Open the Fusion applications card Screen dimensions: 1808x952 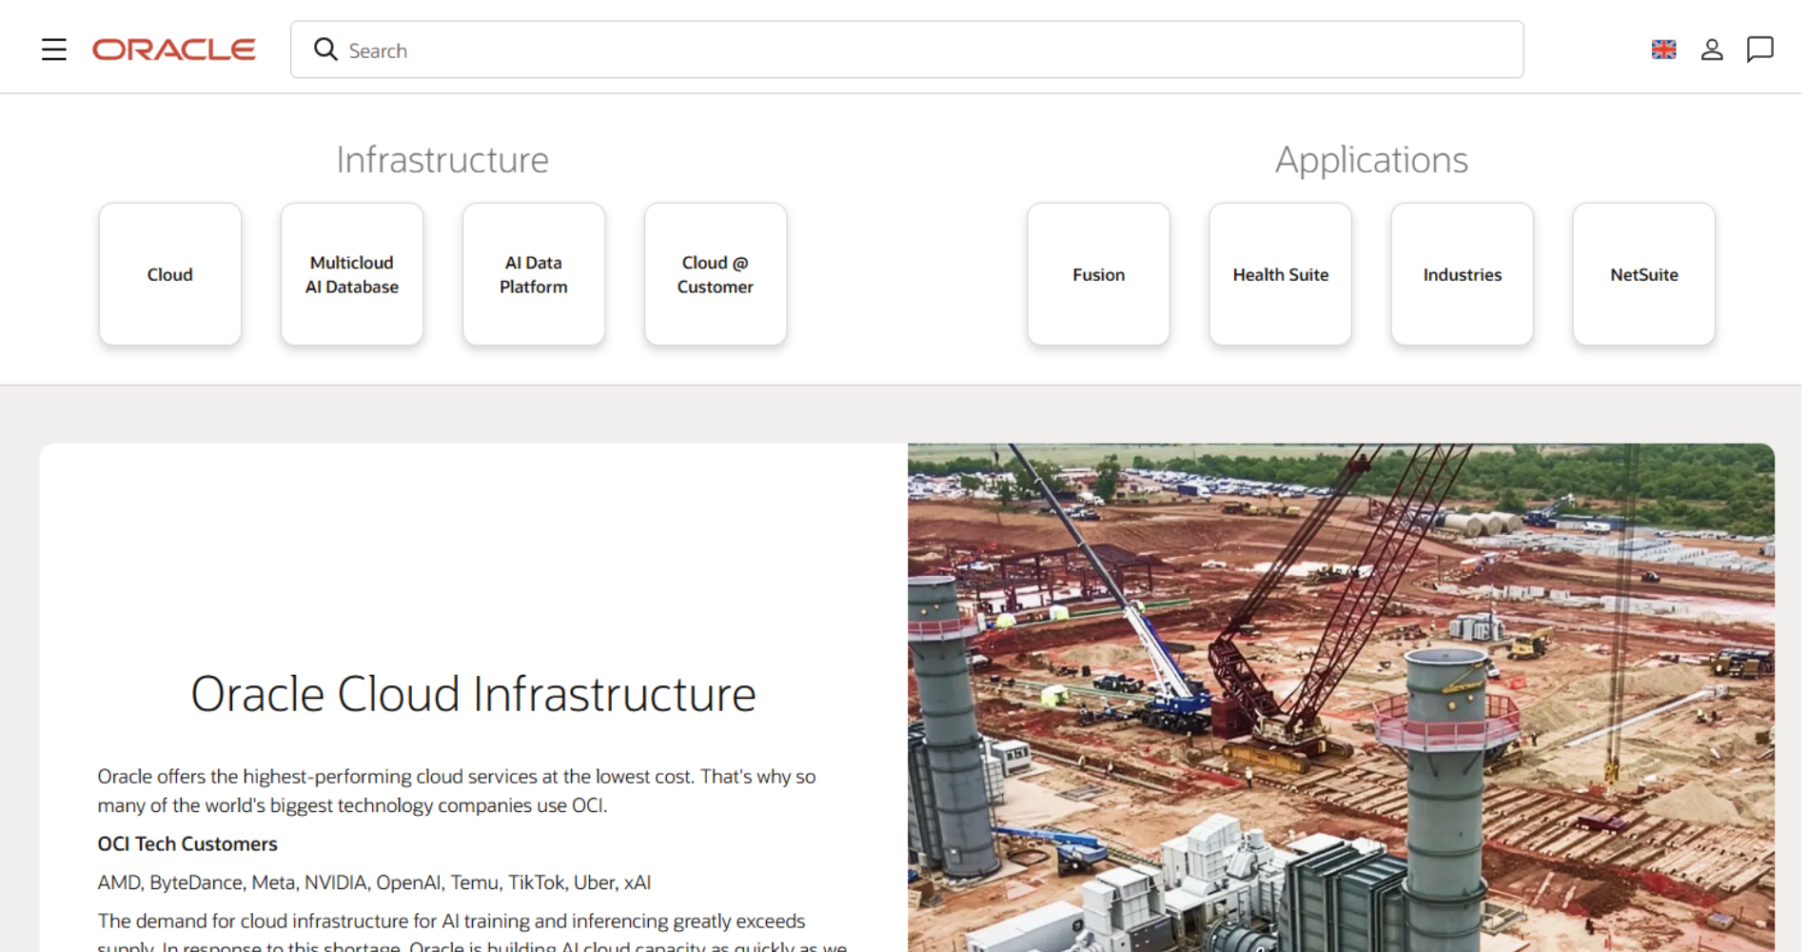click(1099, 274)
